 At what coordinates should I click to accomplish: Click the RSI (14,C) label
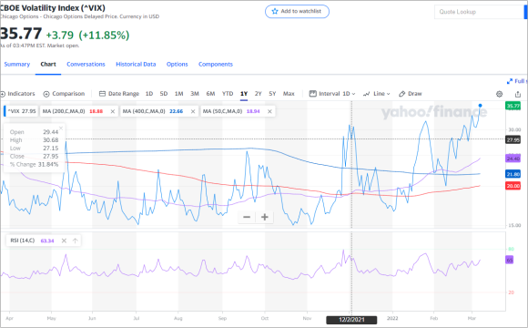pos(22,241)
